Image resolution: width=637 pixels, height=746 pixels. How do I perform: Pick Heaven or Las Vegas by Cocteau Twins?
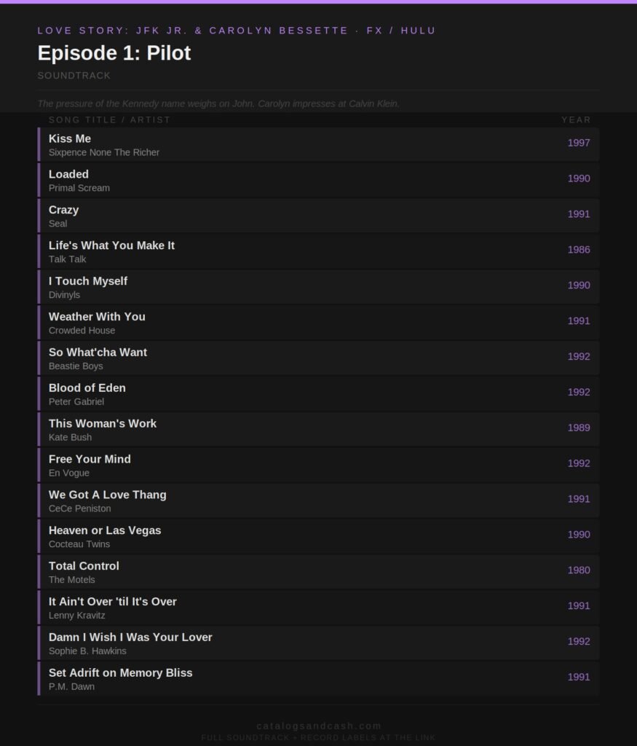tap(319, 537)
